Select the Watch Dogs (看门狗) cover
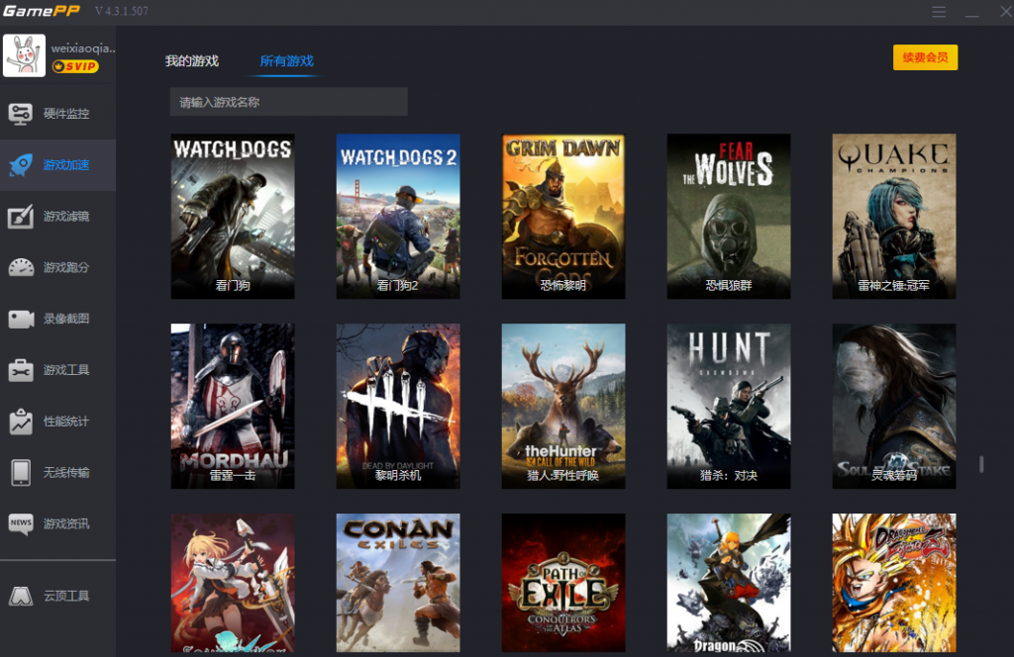 233,216
